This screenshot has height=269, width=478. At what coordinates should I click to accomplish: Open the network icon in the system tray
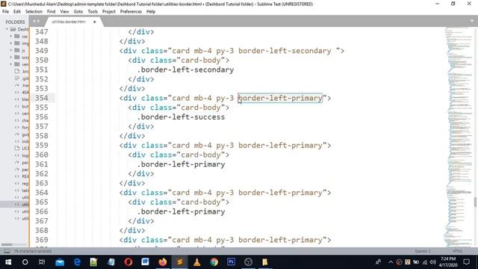point(425,262)
